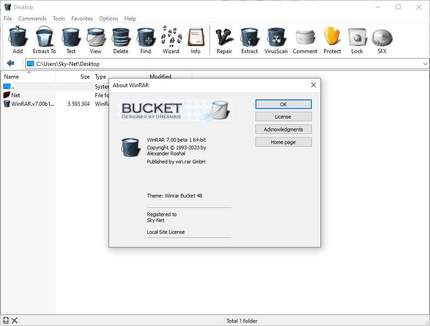Open the SFX bottle cap icon
This screenshot has width=430, height=326.
382,38
